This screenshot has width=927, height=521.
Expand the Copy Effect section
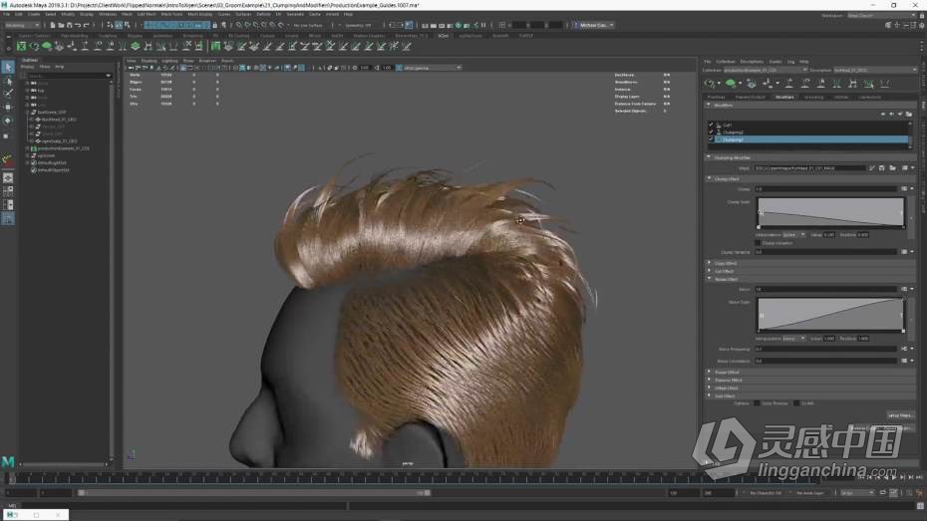tap(726, 264)
